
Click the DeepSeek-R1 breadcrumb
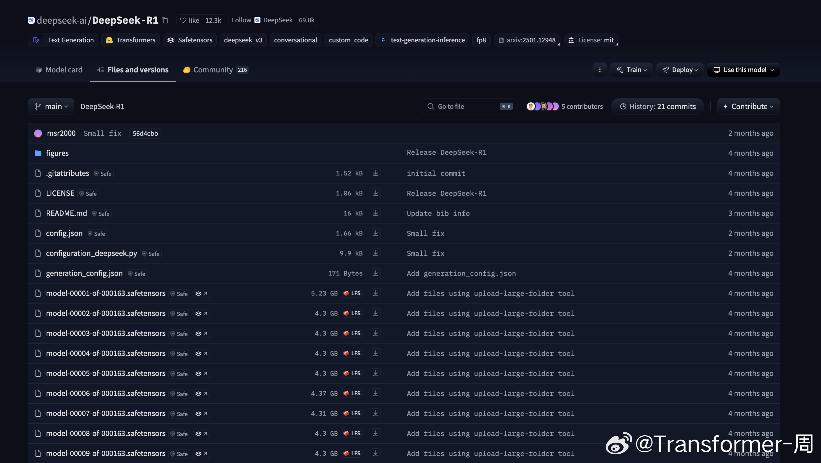(x=102, y=106)
